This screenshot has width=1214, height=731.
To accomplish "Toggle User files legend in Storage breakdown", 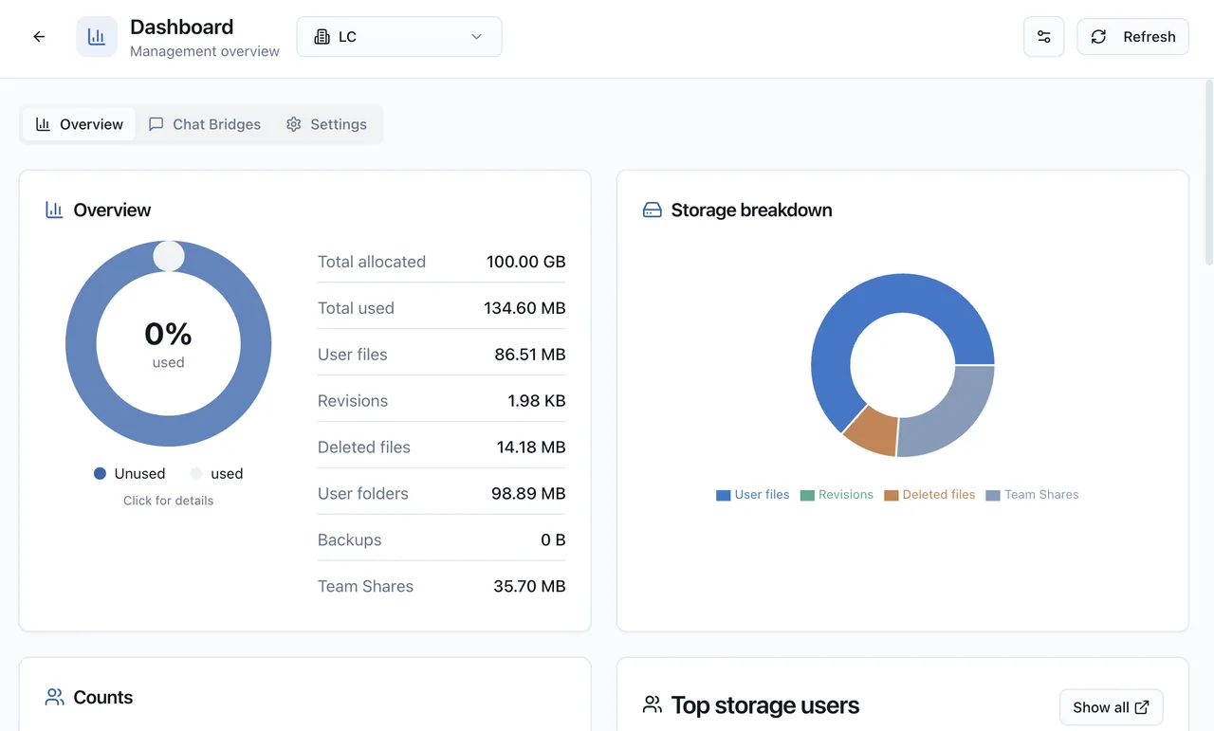I will coord(753,495).
